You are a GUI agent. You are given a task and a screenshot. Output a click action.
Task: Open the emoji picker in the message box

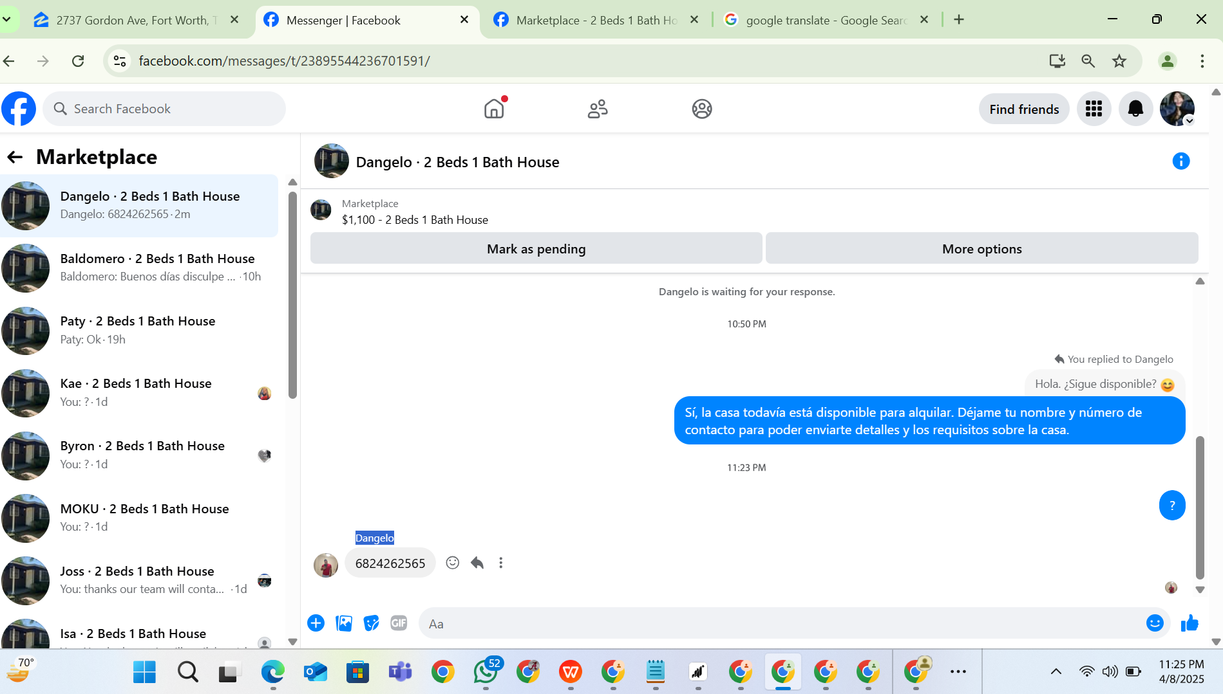1155,623
